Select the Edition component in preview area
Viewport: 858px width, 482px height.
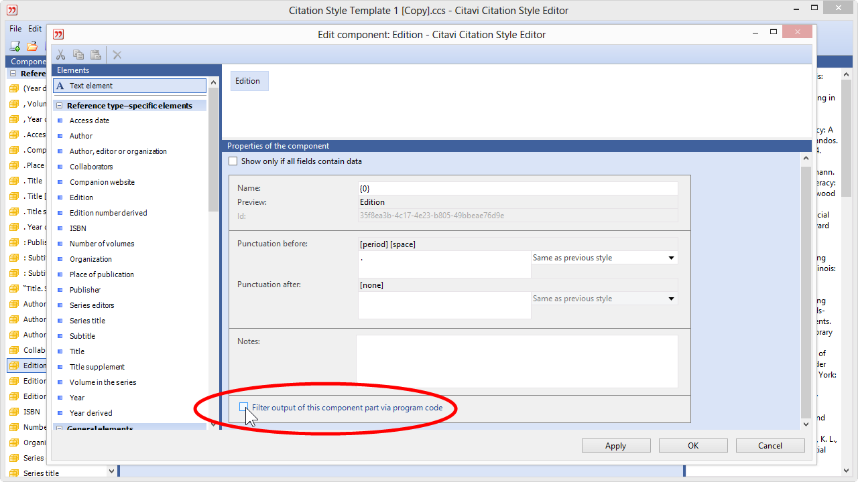coord(249,81)
